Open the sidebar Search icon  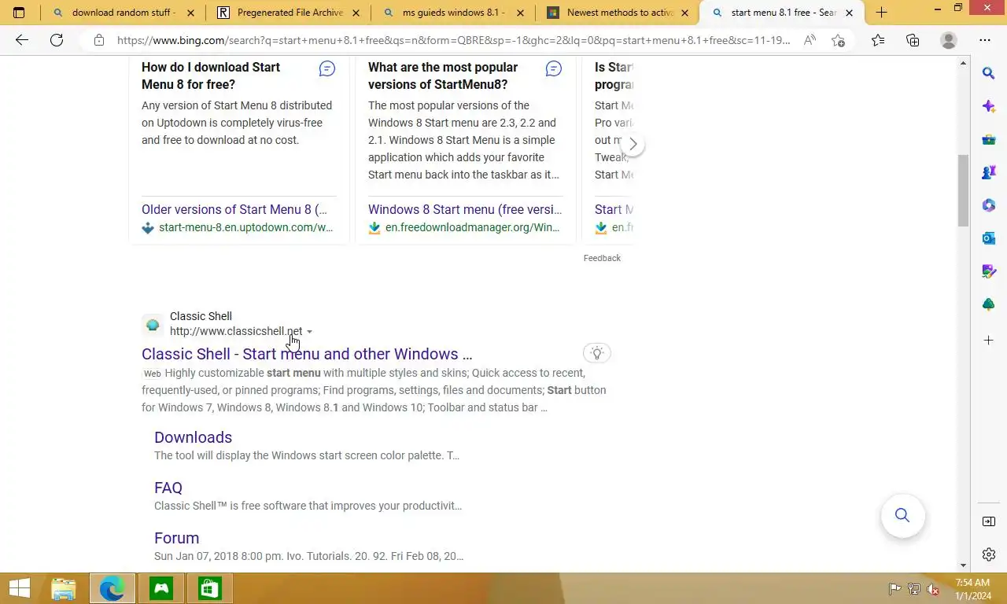point(989,73)
